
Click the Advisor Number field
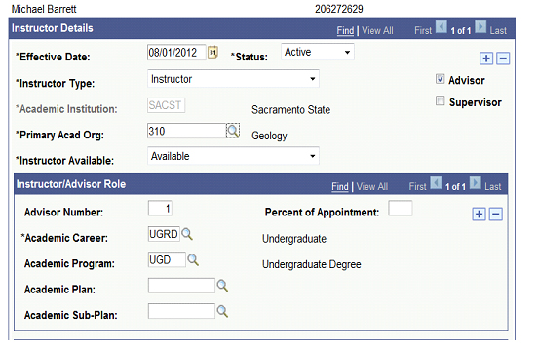pos(160,209)
